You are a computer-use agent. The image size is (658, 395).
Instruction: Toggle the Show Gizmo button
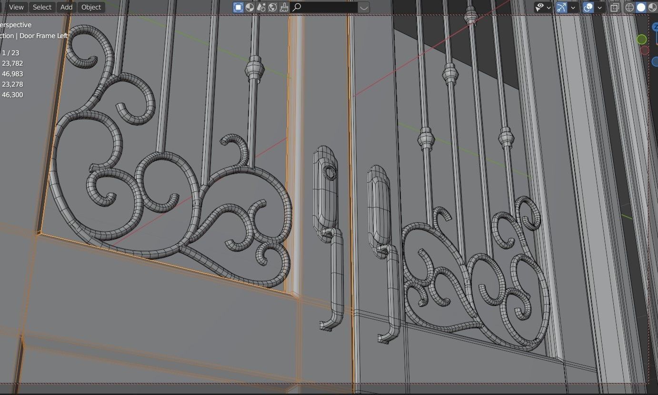[x=561, y=7]
